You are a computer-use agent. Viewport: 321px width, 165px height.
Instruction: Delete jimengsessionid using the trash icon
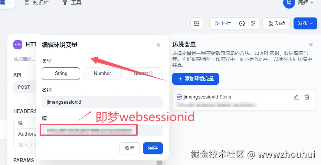pos(307,97)
